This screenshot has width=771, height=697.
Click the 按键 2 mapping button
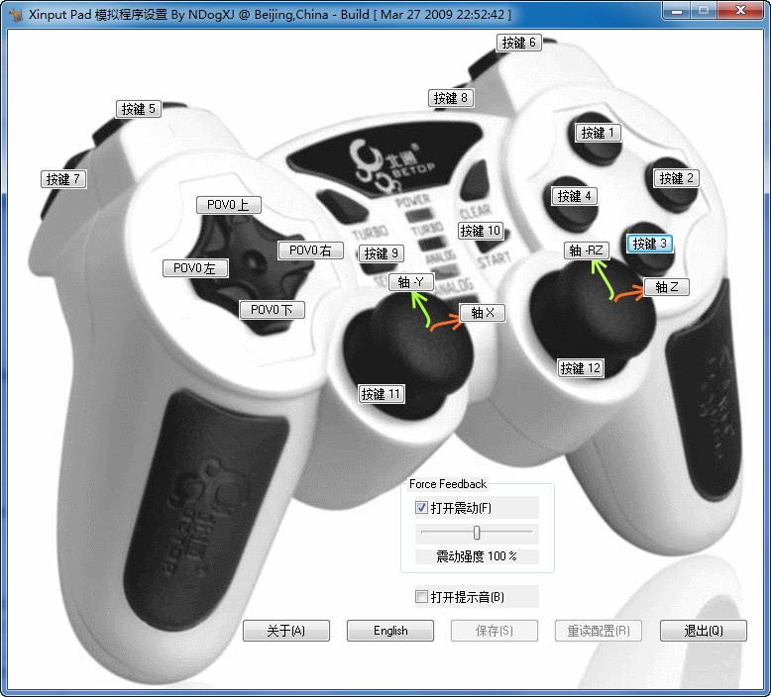click(x=676, y=178)
